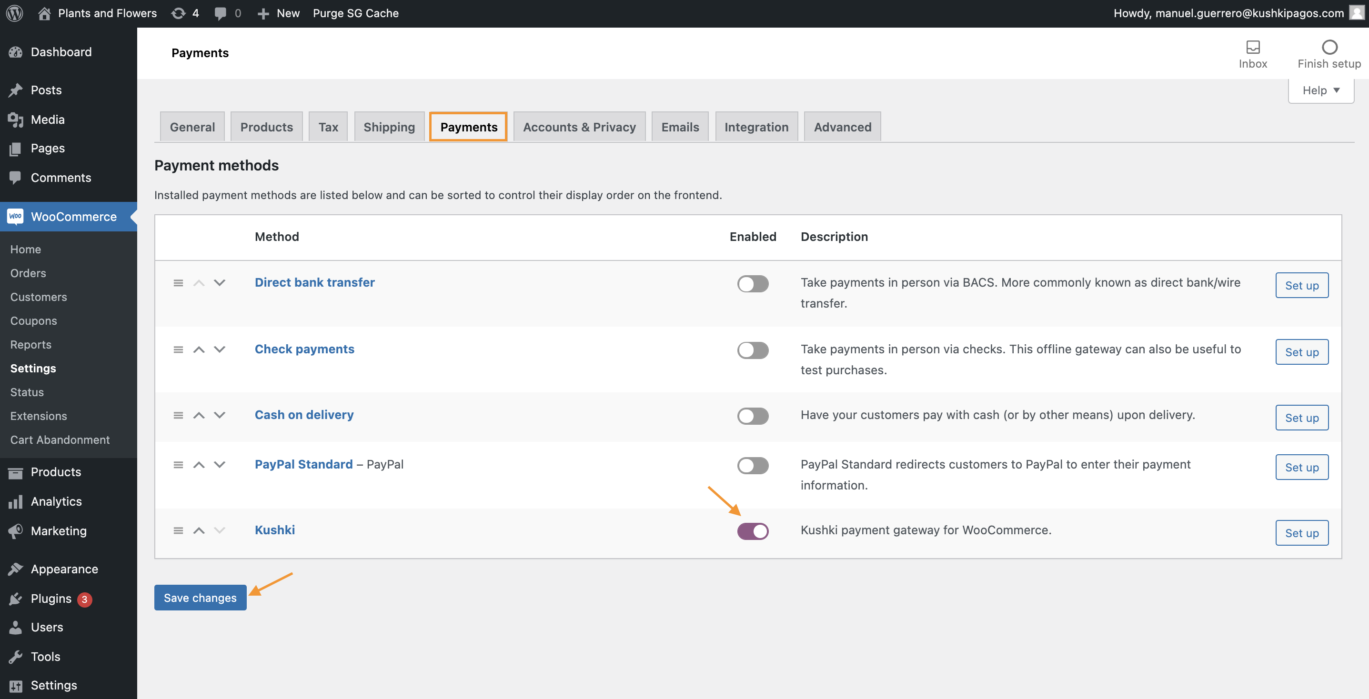
Task: Click user avatar in top right
Action: pyautogui.click(x=1357, y=13)
